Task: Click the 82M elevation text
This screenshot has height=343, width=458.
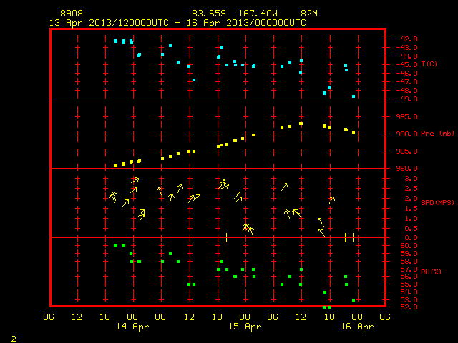Action: tap(309, 14)
